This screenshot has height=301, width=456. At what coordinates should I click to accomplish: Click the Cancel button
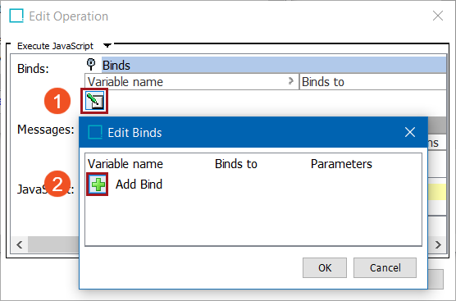coord(385,268)
